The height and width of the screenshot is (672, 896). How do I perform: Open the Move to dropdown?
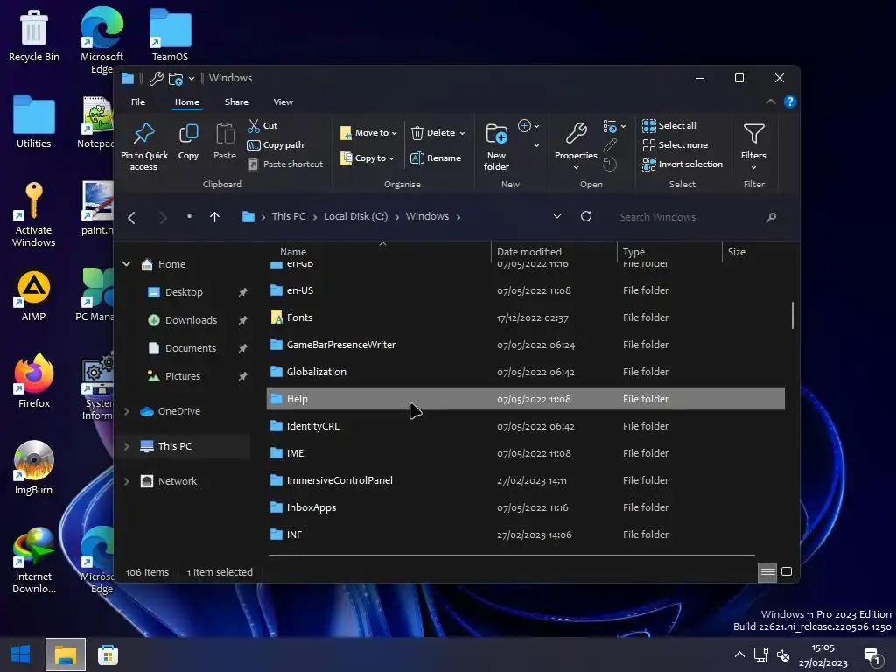tap(368, 133)
